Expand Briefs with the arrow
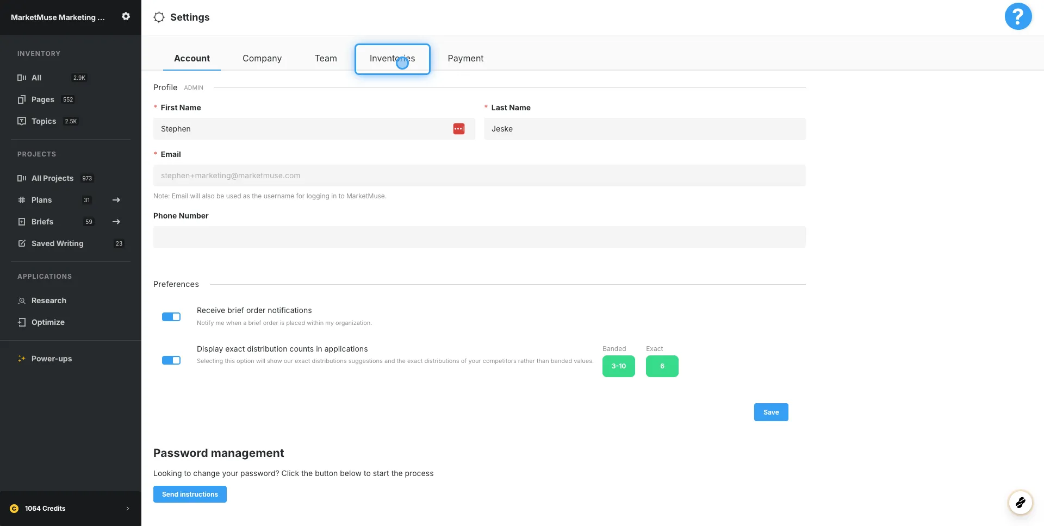 pos(116,222)
